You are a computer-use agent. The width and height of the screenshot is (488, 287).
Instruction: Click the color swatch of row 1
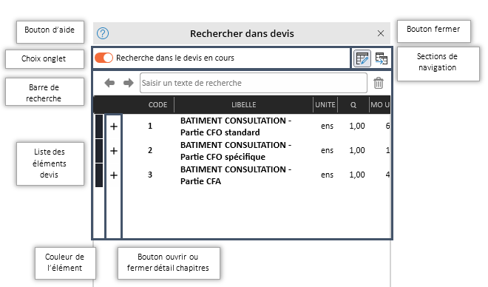99,126
